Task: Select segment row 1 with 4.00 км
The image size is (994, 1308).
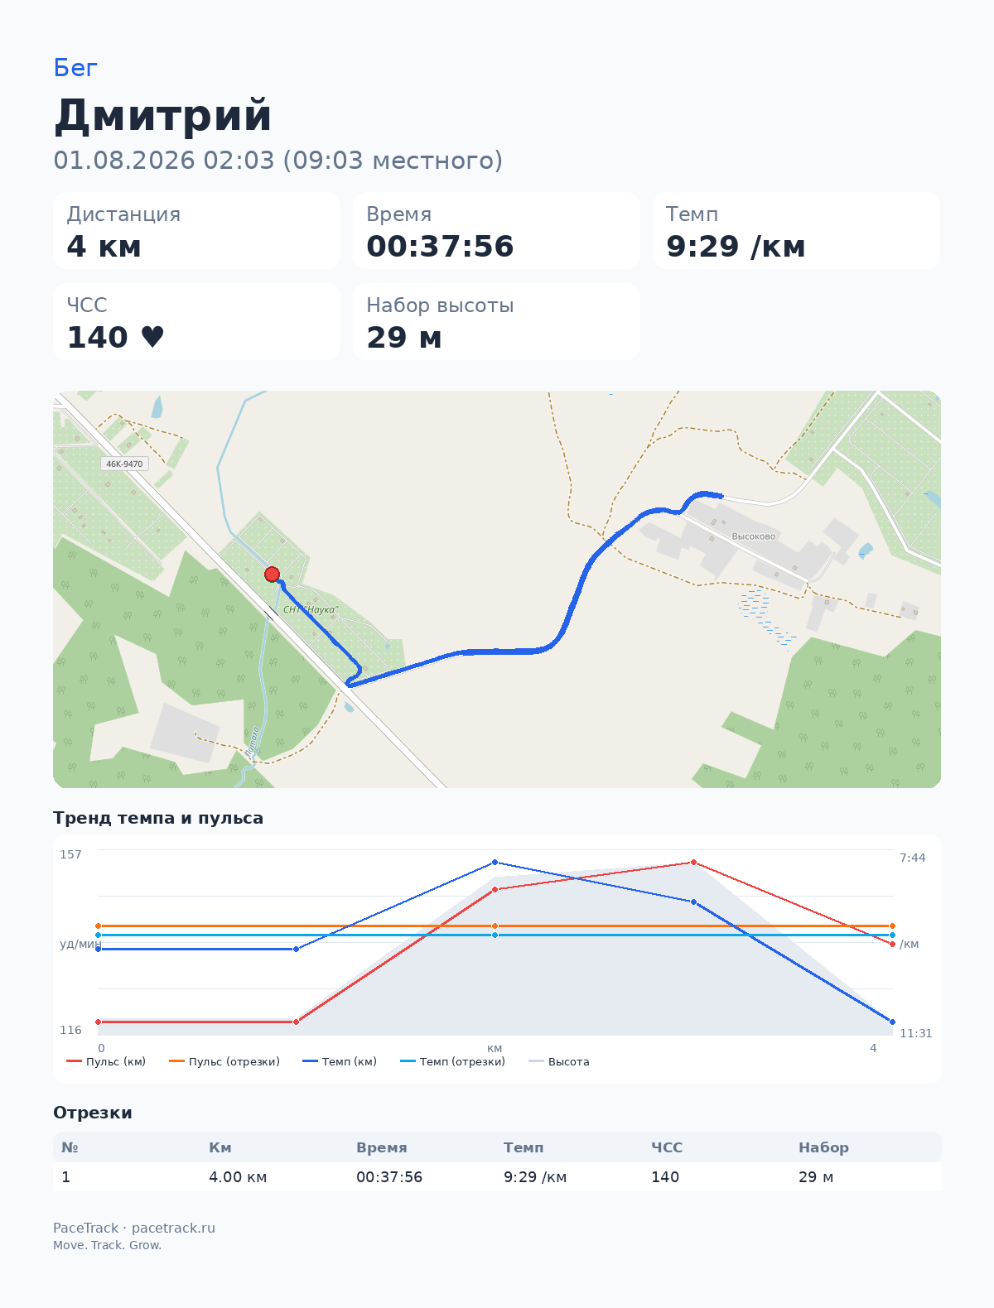Action: click(497, 1177)
